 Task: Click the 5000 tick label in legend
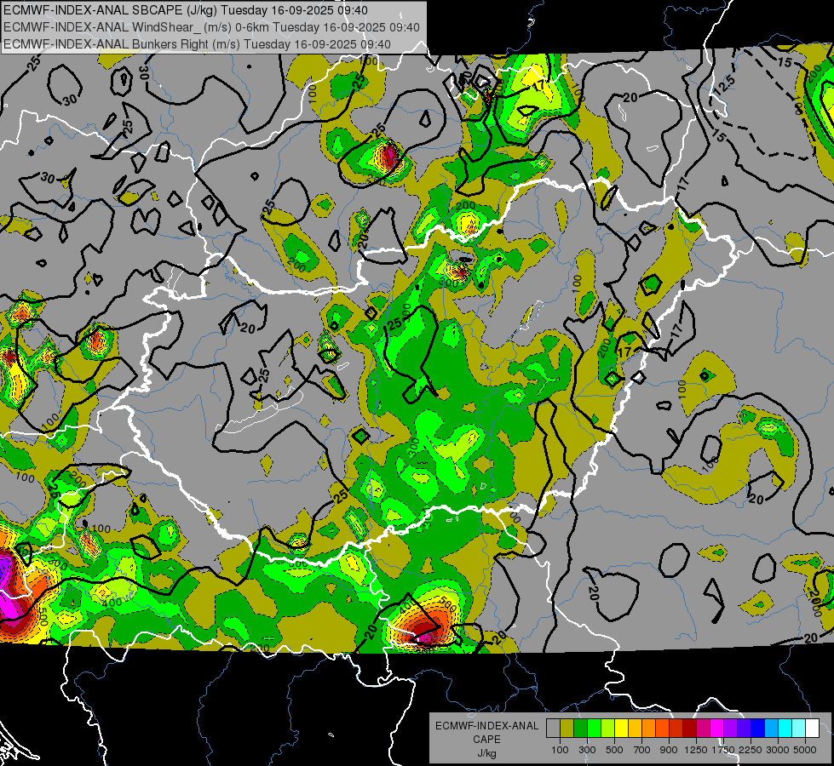click(805, 750)
